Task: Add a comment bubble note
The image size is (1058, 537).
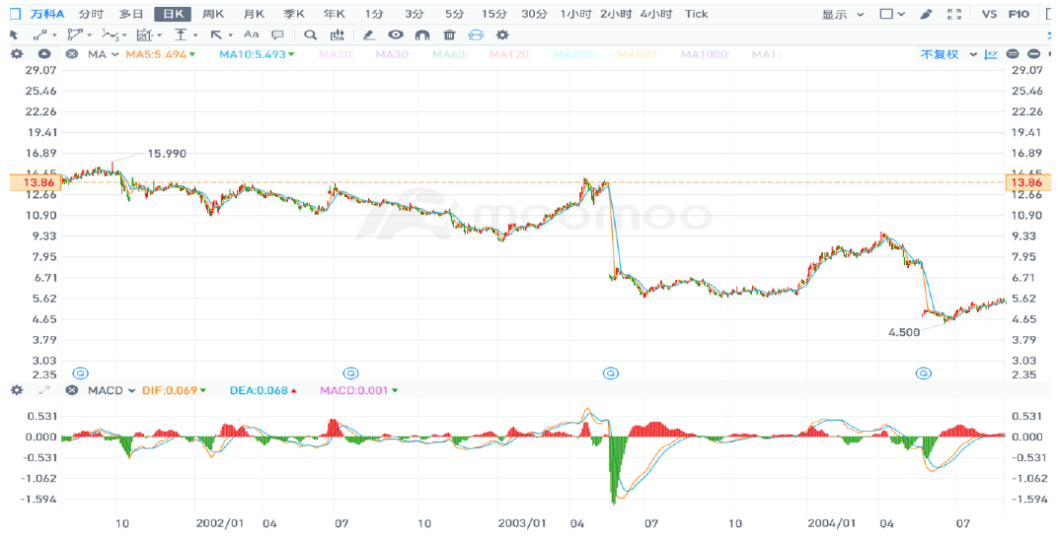Action: coord(277,34)
